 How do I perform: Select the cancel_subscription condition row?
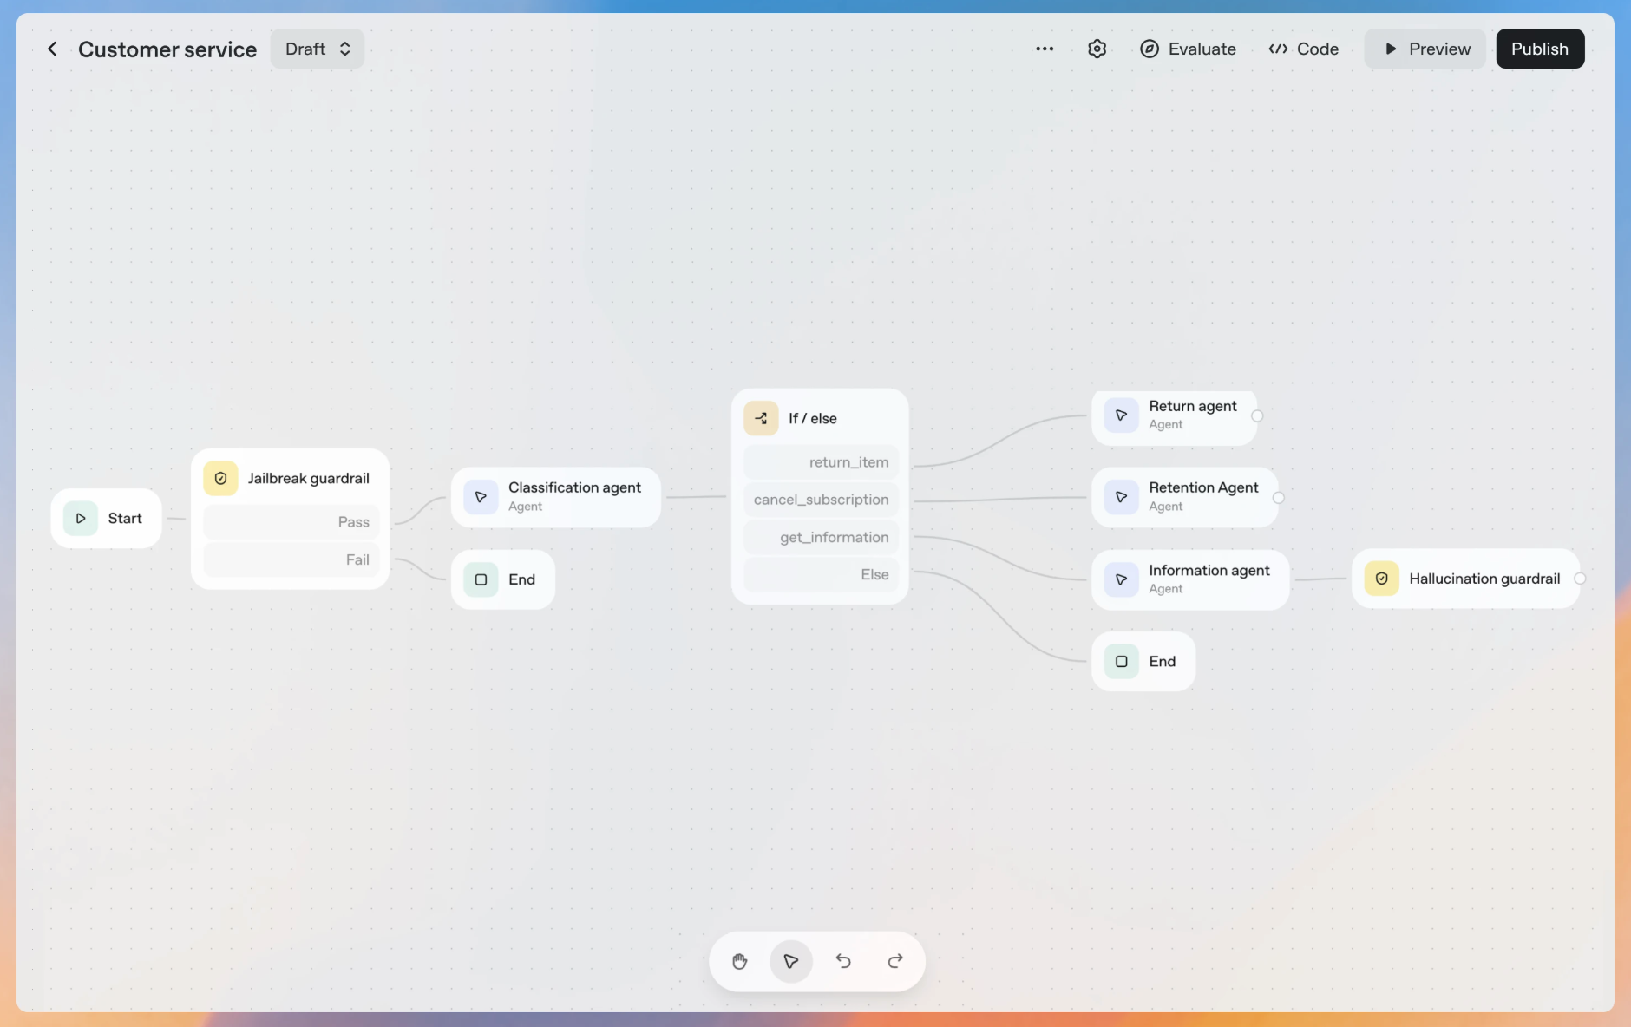[820, 500]
